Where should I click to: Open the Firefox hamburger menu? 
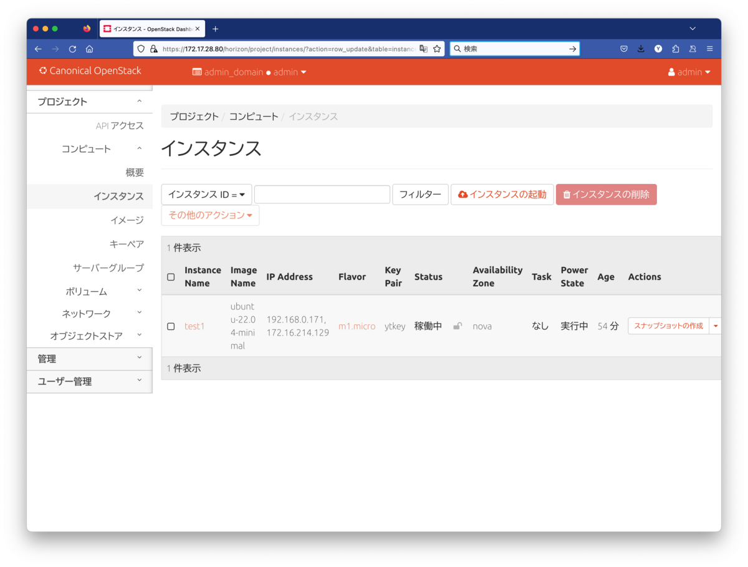tap(710, 49)
